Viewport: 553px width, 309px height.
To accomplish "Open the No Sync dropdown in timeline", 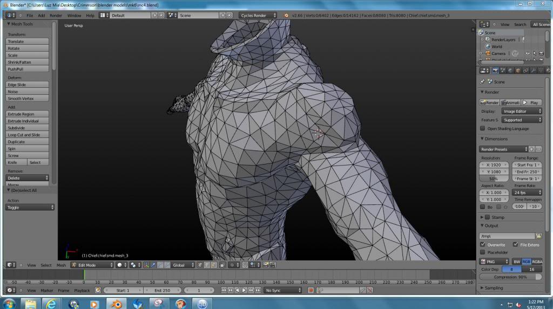I will (283, 290).
